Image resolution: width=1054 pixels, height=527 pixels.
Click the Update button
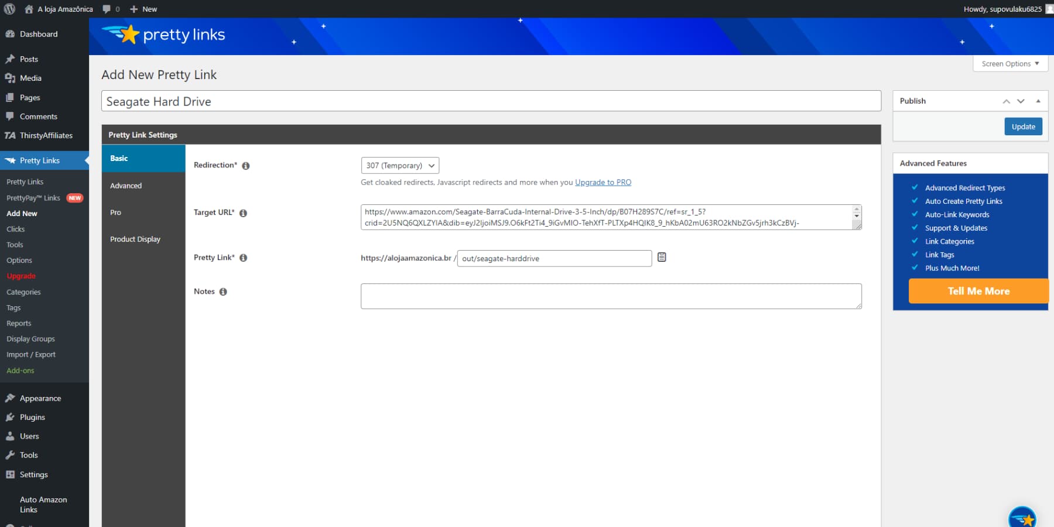pyautogui.click(x=1023, y=126)
